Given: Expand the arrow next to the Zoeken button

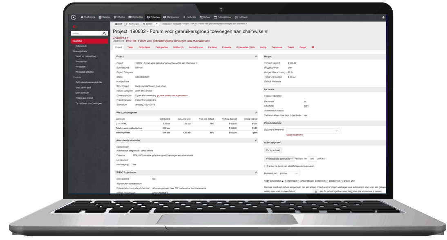Looking at the screenshot, I should tap(156, 24).
